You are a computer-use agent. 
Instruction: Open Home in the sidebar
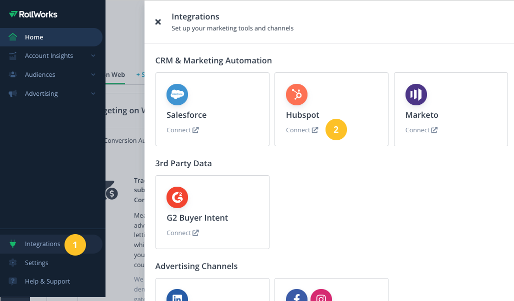(51, 37)
